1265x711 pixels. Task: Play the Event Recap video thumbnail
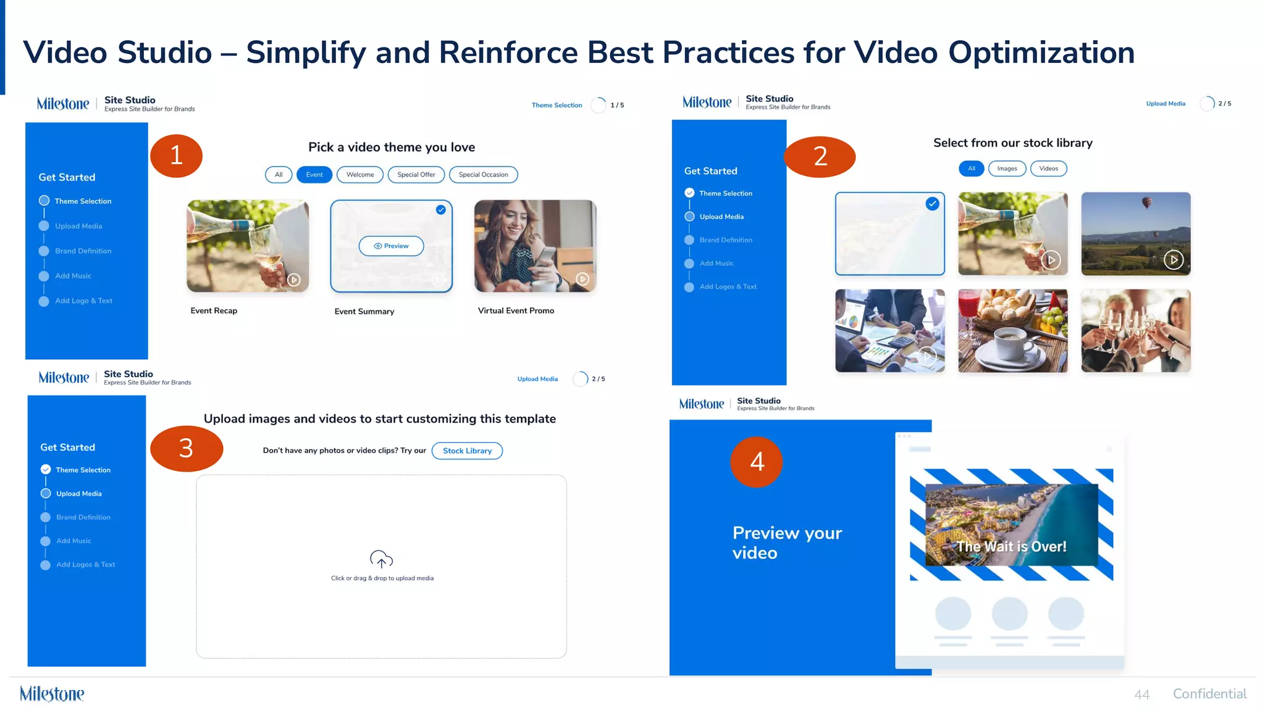pos(294,280)
